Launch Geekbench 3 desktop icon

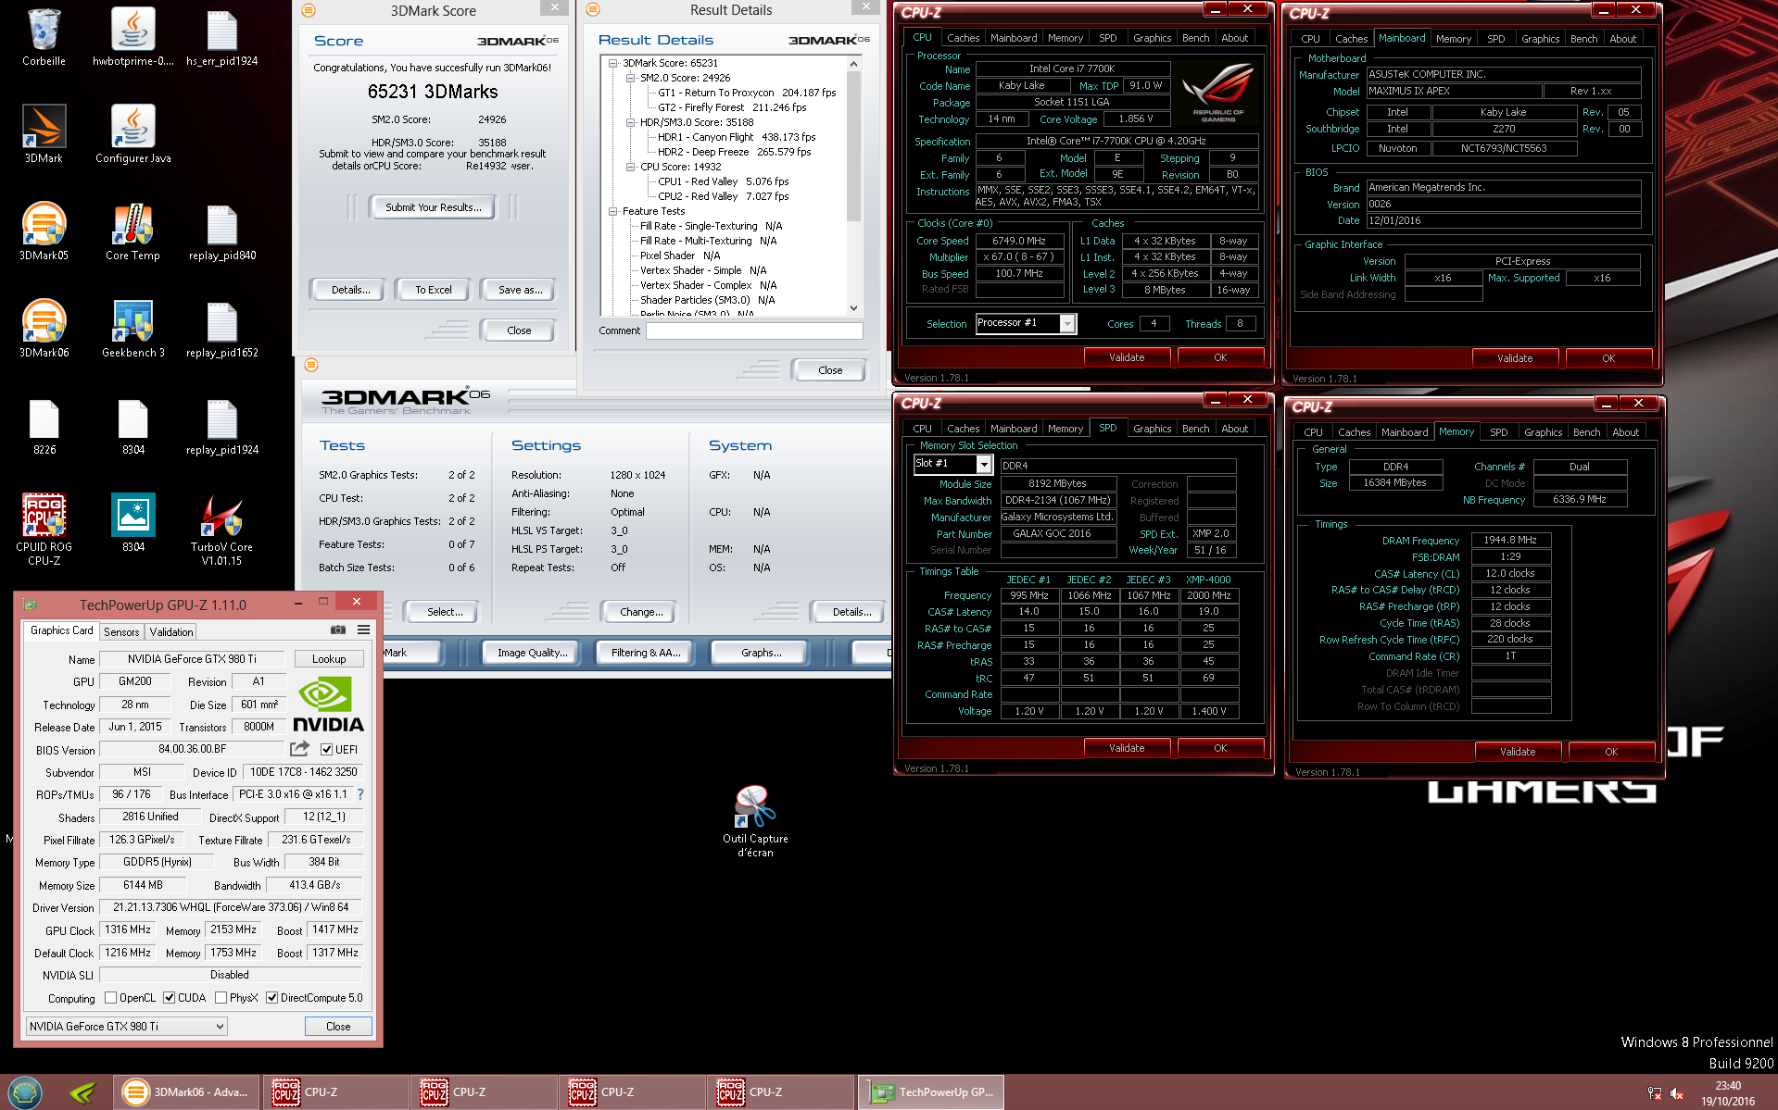coord(133,330)
